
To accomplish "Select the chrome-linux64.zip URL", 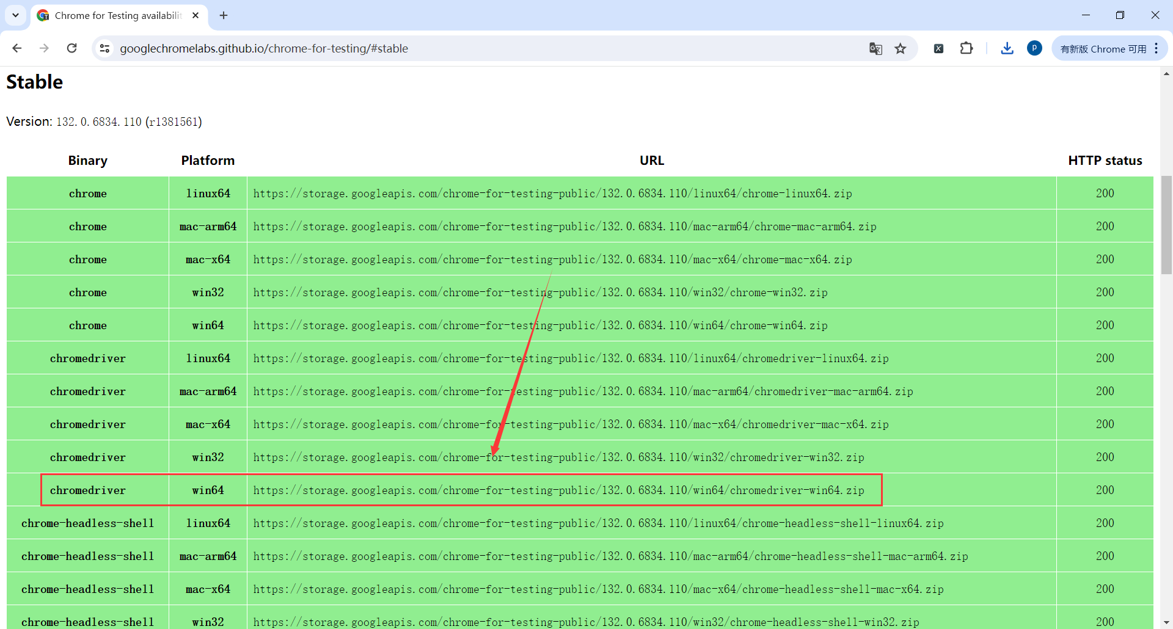I will click(x=553, y=194).
